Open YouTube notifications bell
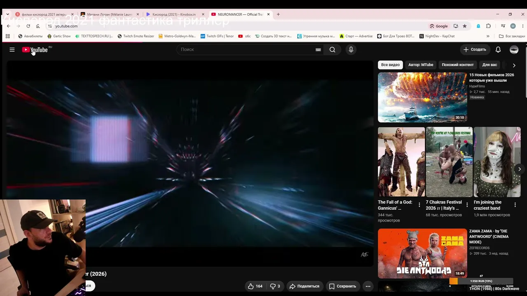527x296 pixels. click(498, 50)
